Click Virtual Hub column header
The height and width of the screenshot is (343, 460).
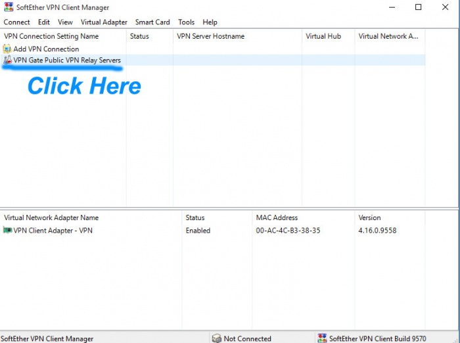[329, 36]
